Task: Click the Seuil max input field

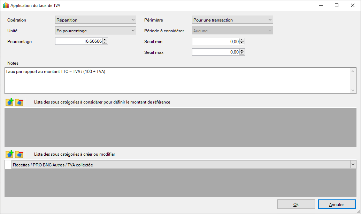Action: 215,52
